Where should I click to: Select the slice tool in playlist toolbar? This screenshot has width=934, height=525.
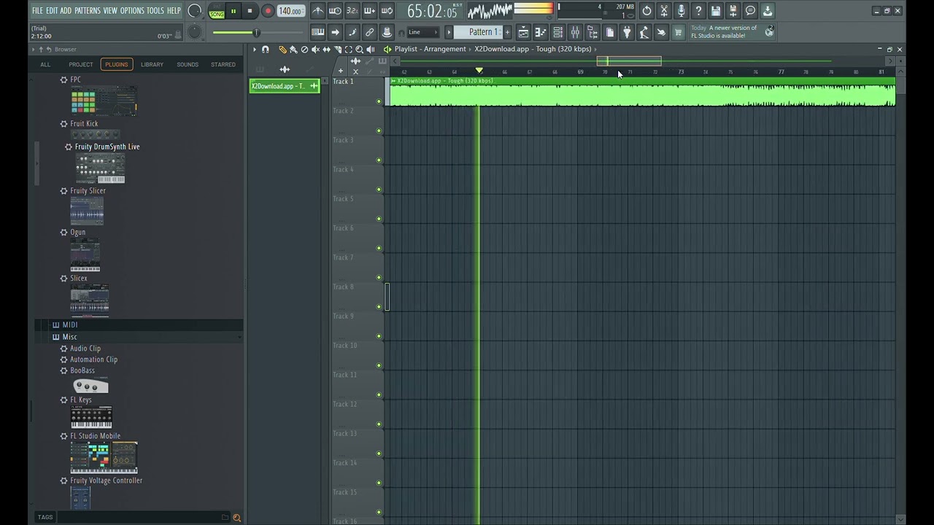pyautogui.click(x=338, y=50)
